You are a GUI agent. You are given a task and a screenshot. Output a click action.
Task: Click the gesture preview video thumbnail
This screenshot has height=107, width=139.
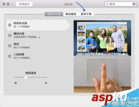tap(102, 56)
